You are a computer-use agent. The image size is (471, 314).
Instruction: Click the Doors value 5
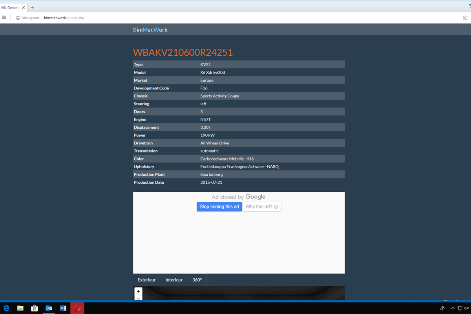(202, 112)
